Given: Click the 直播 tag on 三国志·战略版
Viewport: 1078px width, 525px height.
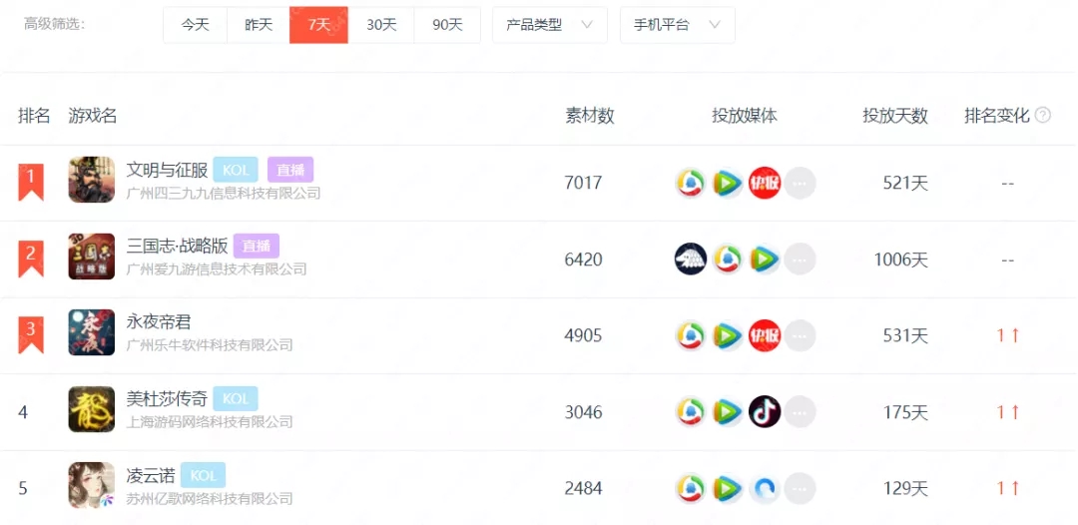Looking at the screenshot, I should pyautogui.click(x=257, y=246).
